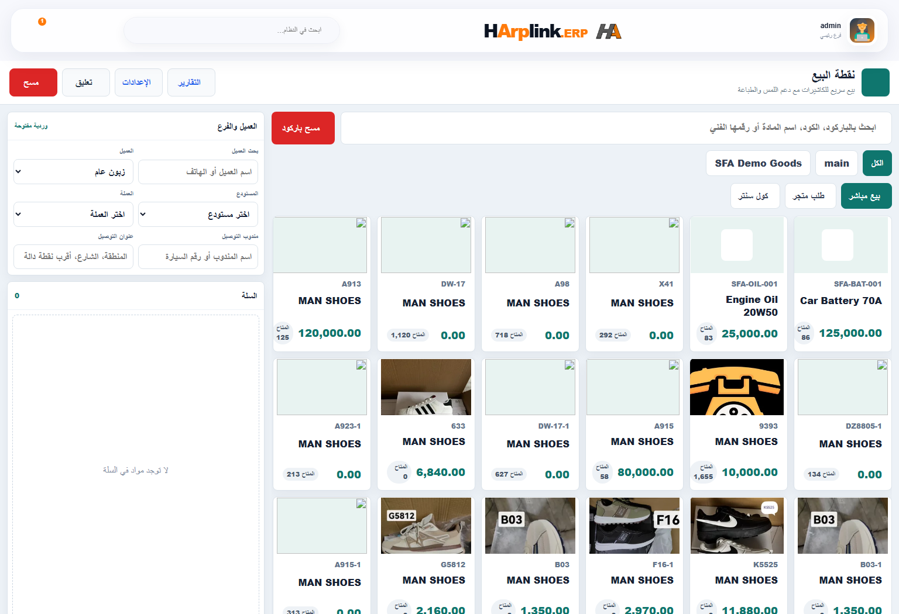Click the cart item count 0

click(x=17, y=296)
